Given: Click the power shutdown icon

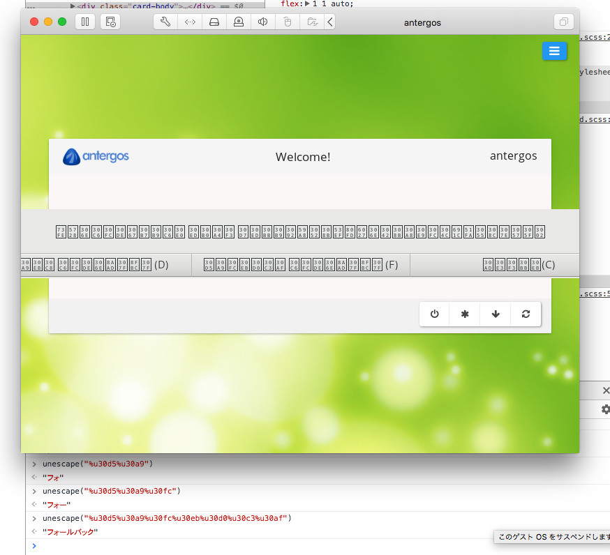Looking at the screenshot, I should pos(435,314).
